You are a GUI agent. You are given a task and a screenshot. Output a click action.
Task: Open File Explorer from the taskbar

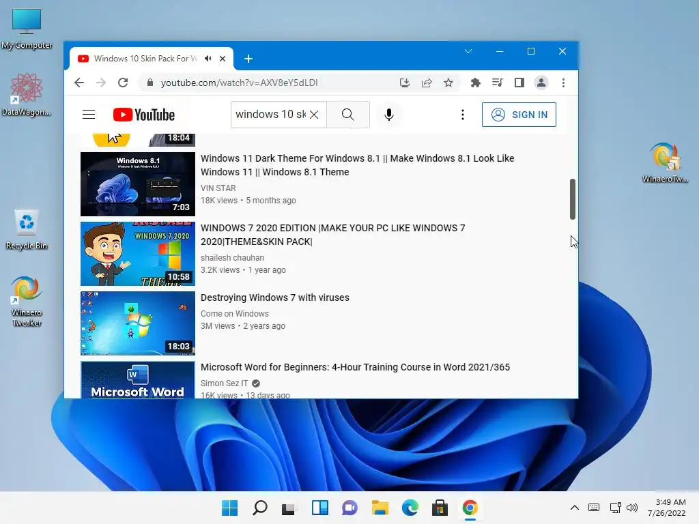click(380, 508)
